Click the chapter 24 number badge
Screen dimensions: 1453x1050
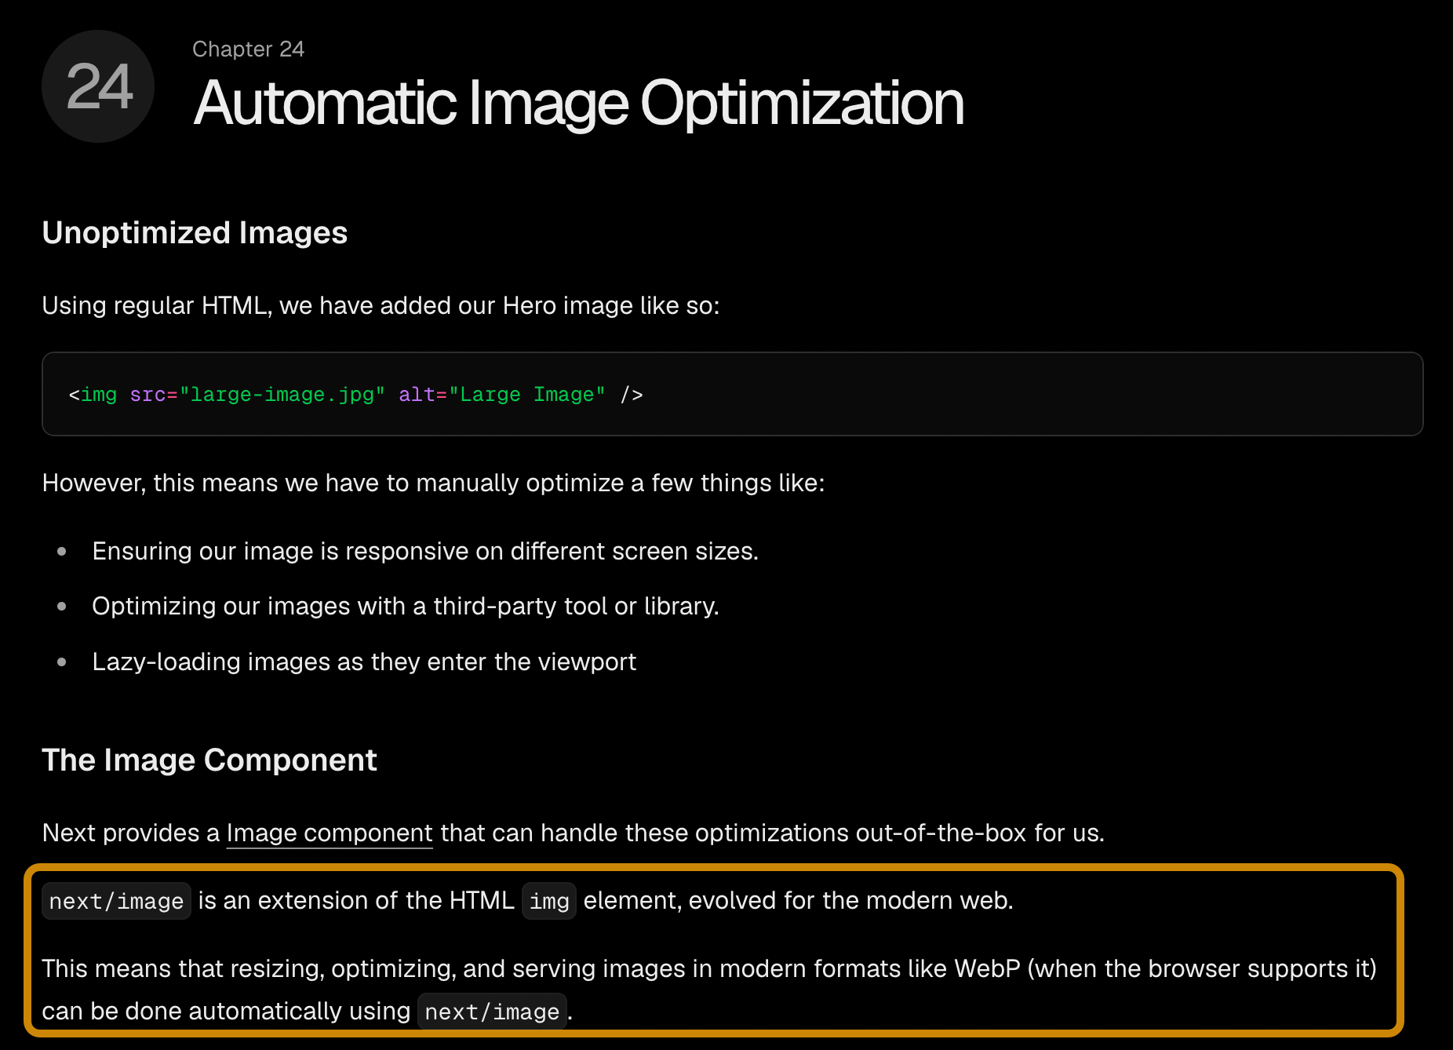pyautogui.click(x=98, y=86)
